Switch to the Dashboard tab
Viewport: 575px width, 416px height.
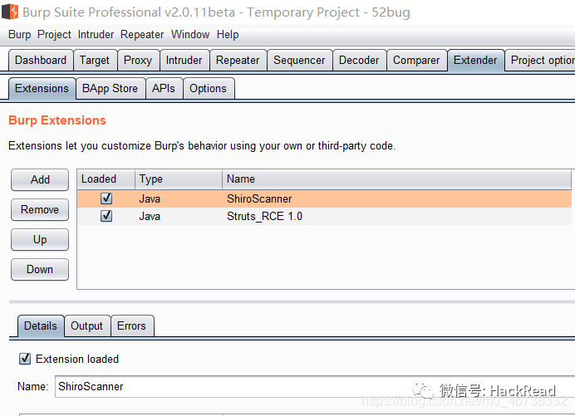(x=41, y=60)
